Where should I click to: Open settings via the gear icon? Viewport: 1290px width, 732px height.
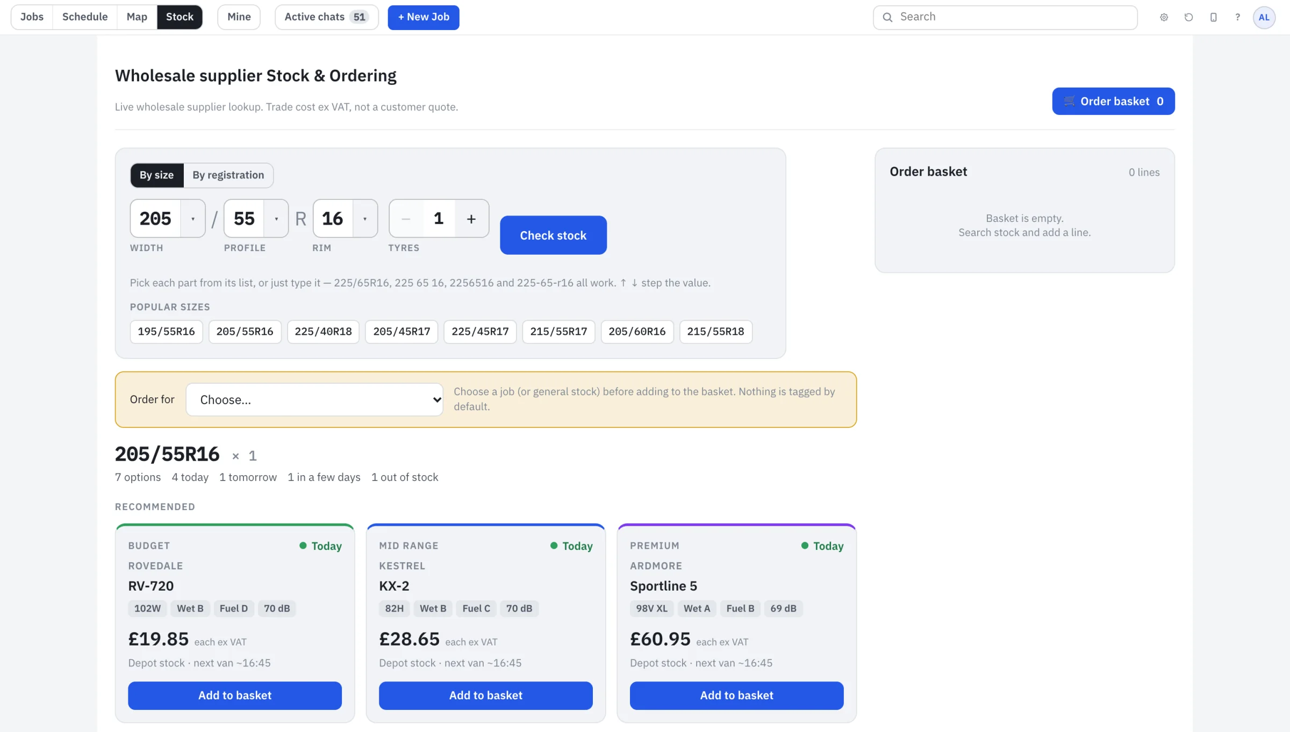point(1164,17)
